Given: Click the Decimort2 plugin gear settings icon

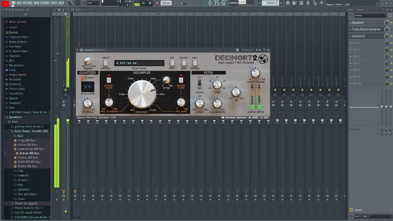Looking at the screenshot, I should (81, 50).
